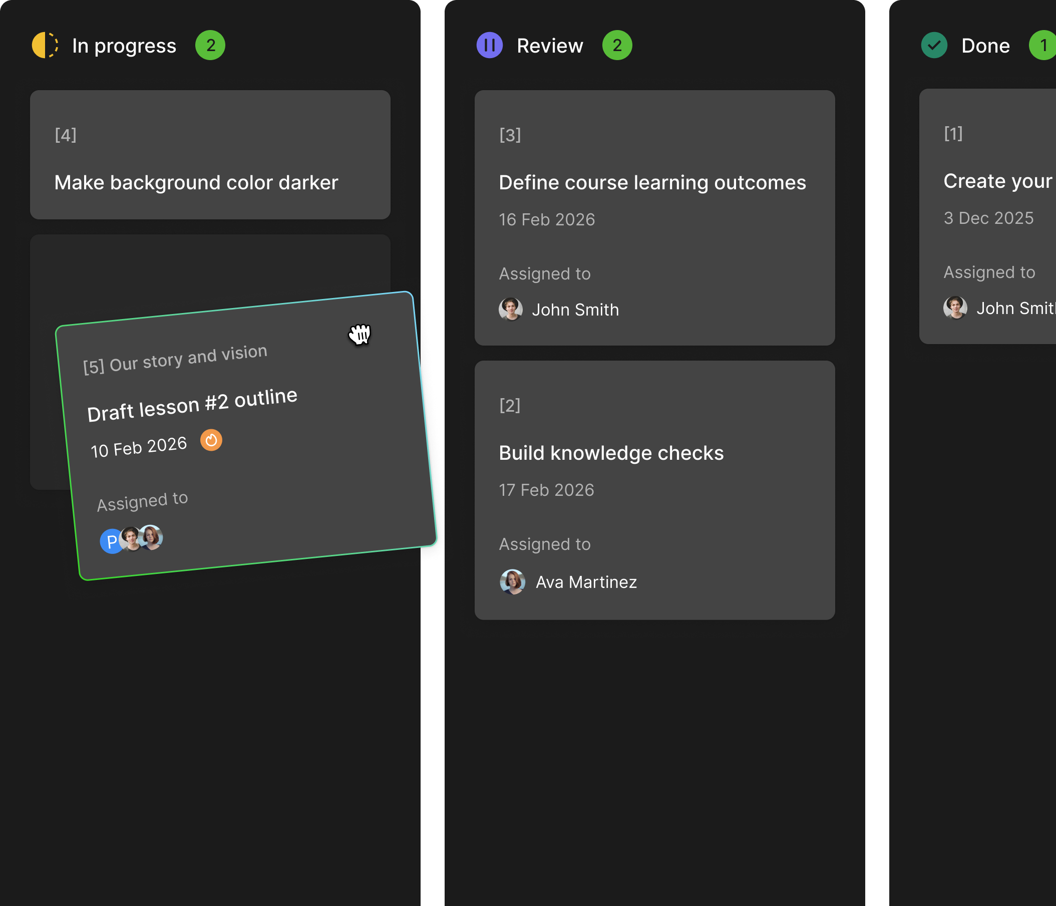Click John Smith avatar on Define course card

click(510, 310)
